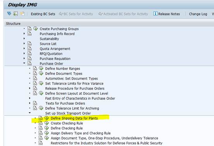This screenshot has width=214, height=146.
Task: Open documentation icon for Purchase Order
Action: tap(29, 63)
